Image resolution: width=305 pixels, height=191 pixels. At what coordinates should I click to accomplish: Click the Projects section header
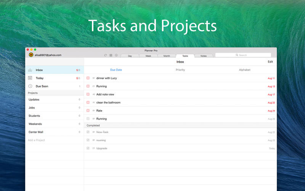coord(55,93)
